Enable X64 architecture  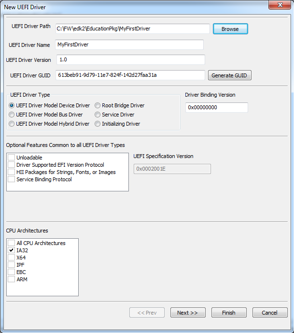click(11, 258)
